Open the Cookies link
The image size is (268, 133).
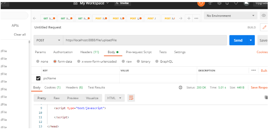(262, 52)
